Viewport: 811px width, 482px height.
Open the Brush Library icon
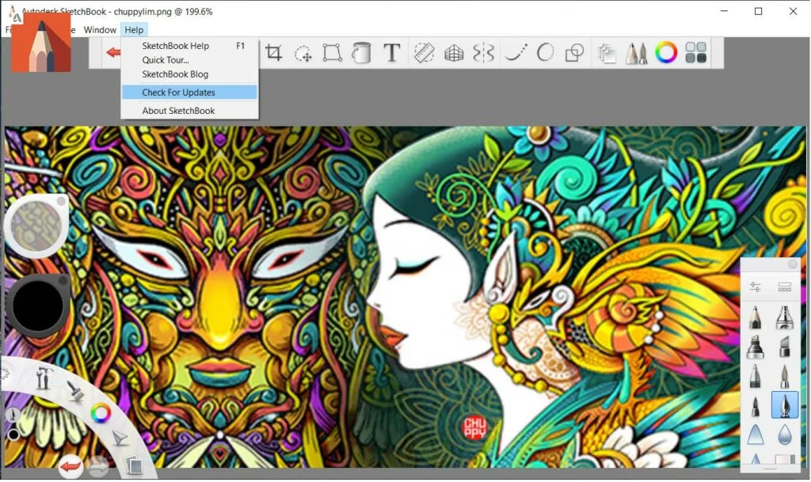click(638, 52)
